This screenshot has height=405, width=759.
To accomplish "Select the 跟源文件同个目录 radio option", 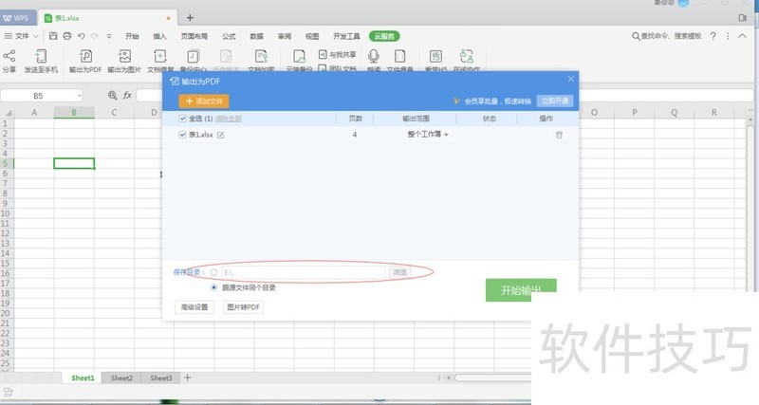I will coord(214,286).
